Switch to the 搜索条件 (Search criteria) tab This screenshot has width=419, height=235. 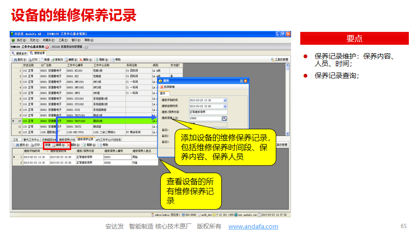coord(20,53)
